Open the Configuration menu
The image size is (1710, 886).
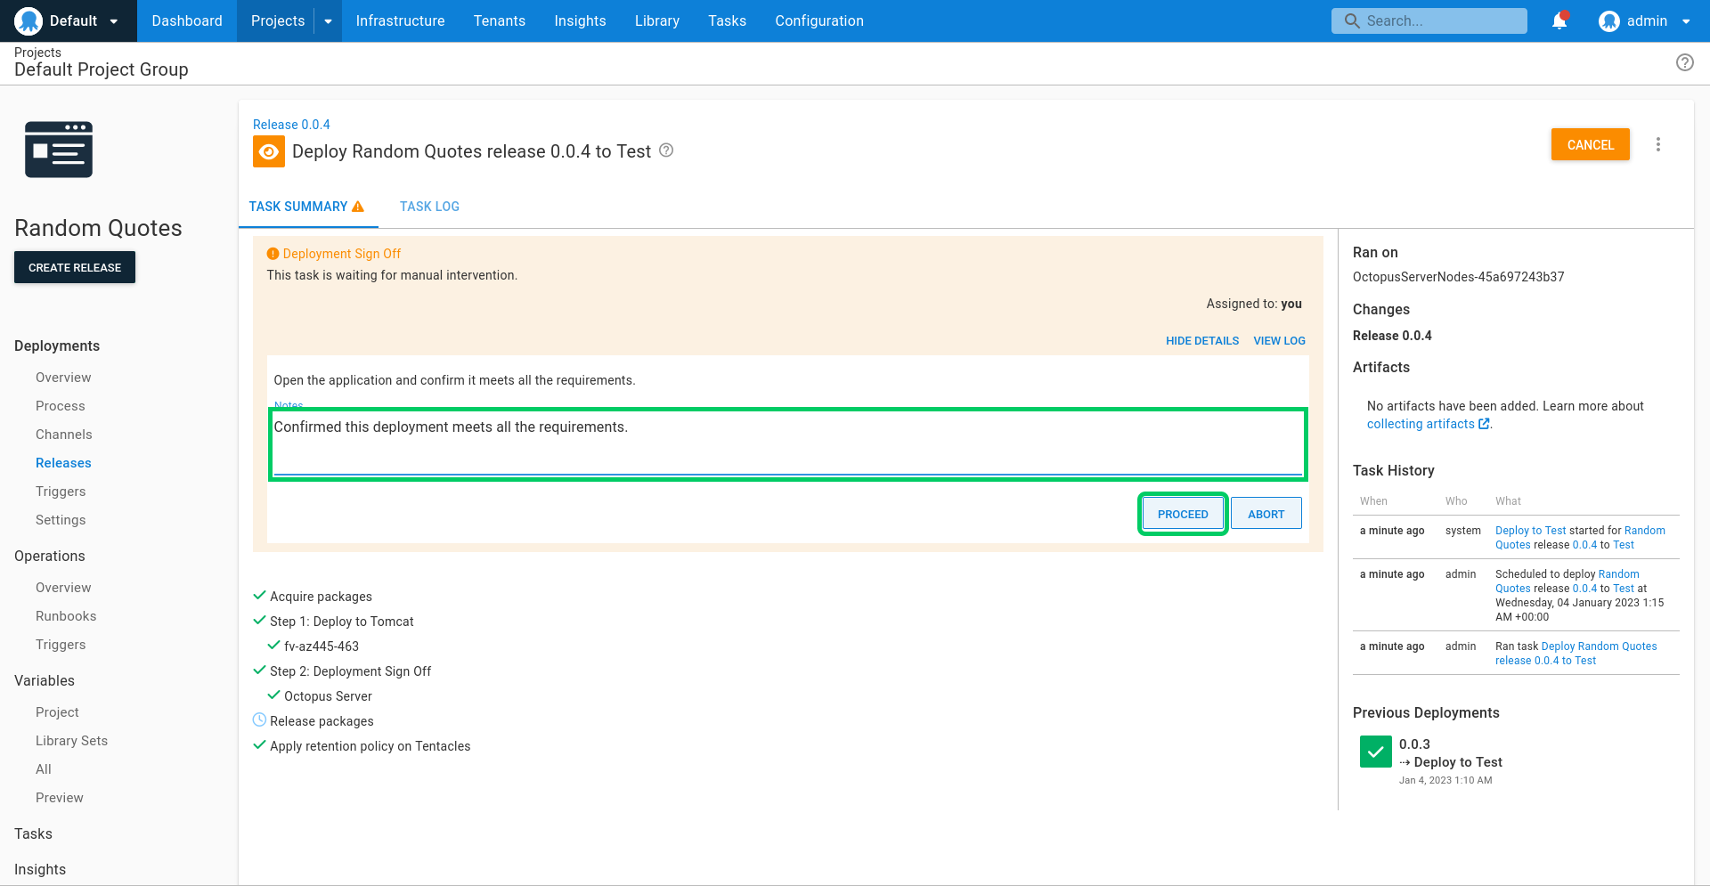tap(818, 20)
